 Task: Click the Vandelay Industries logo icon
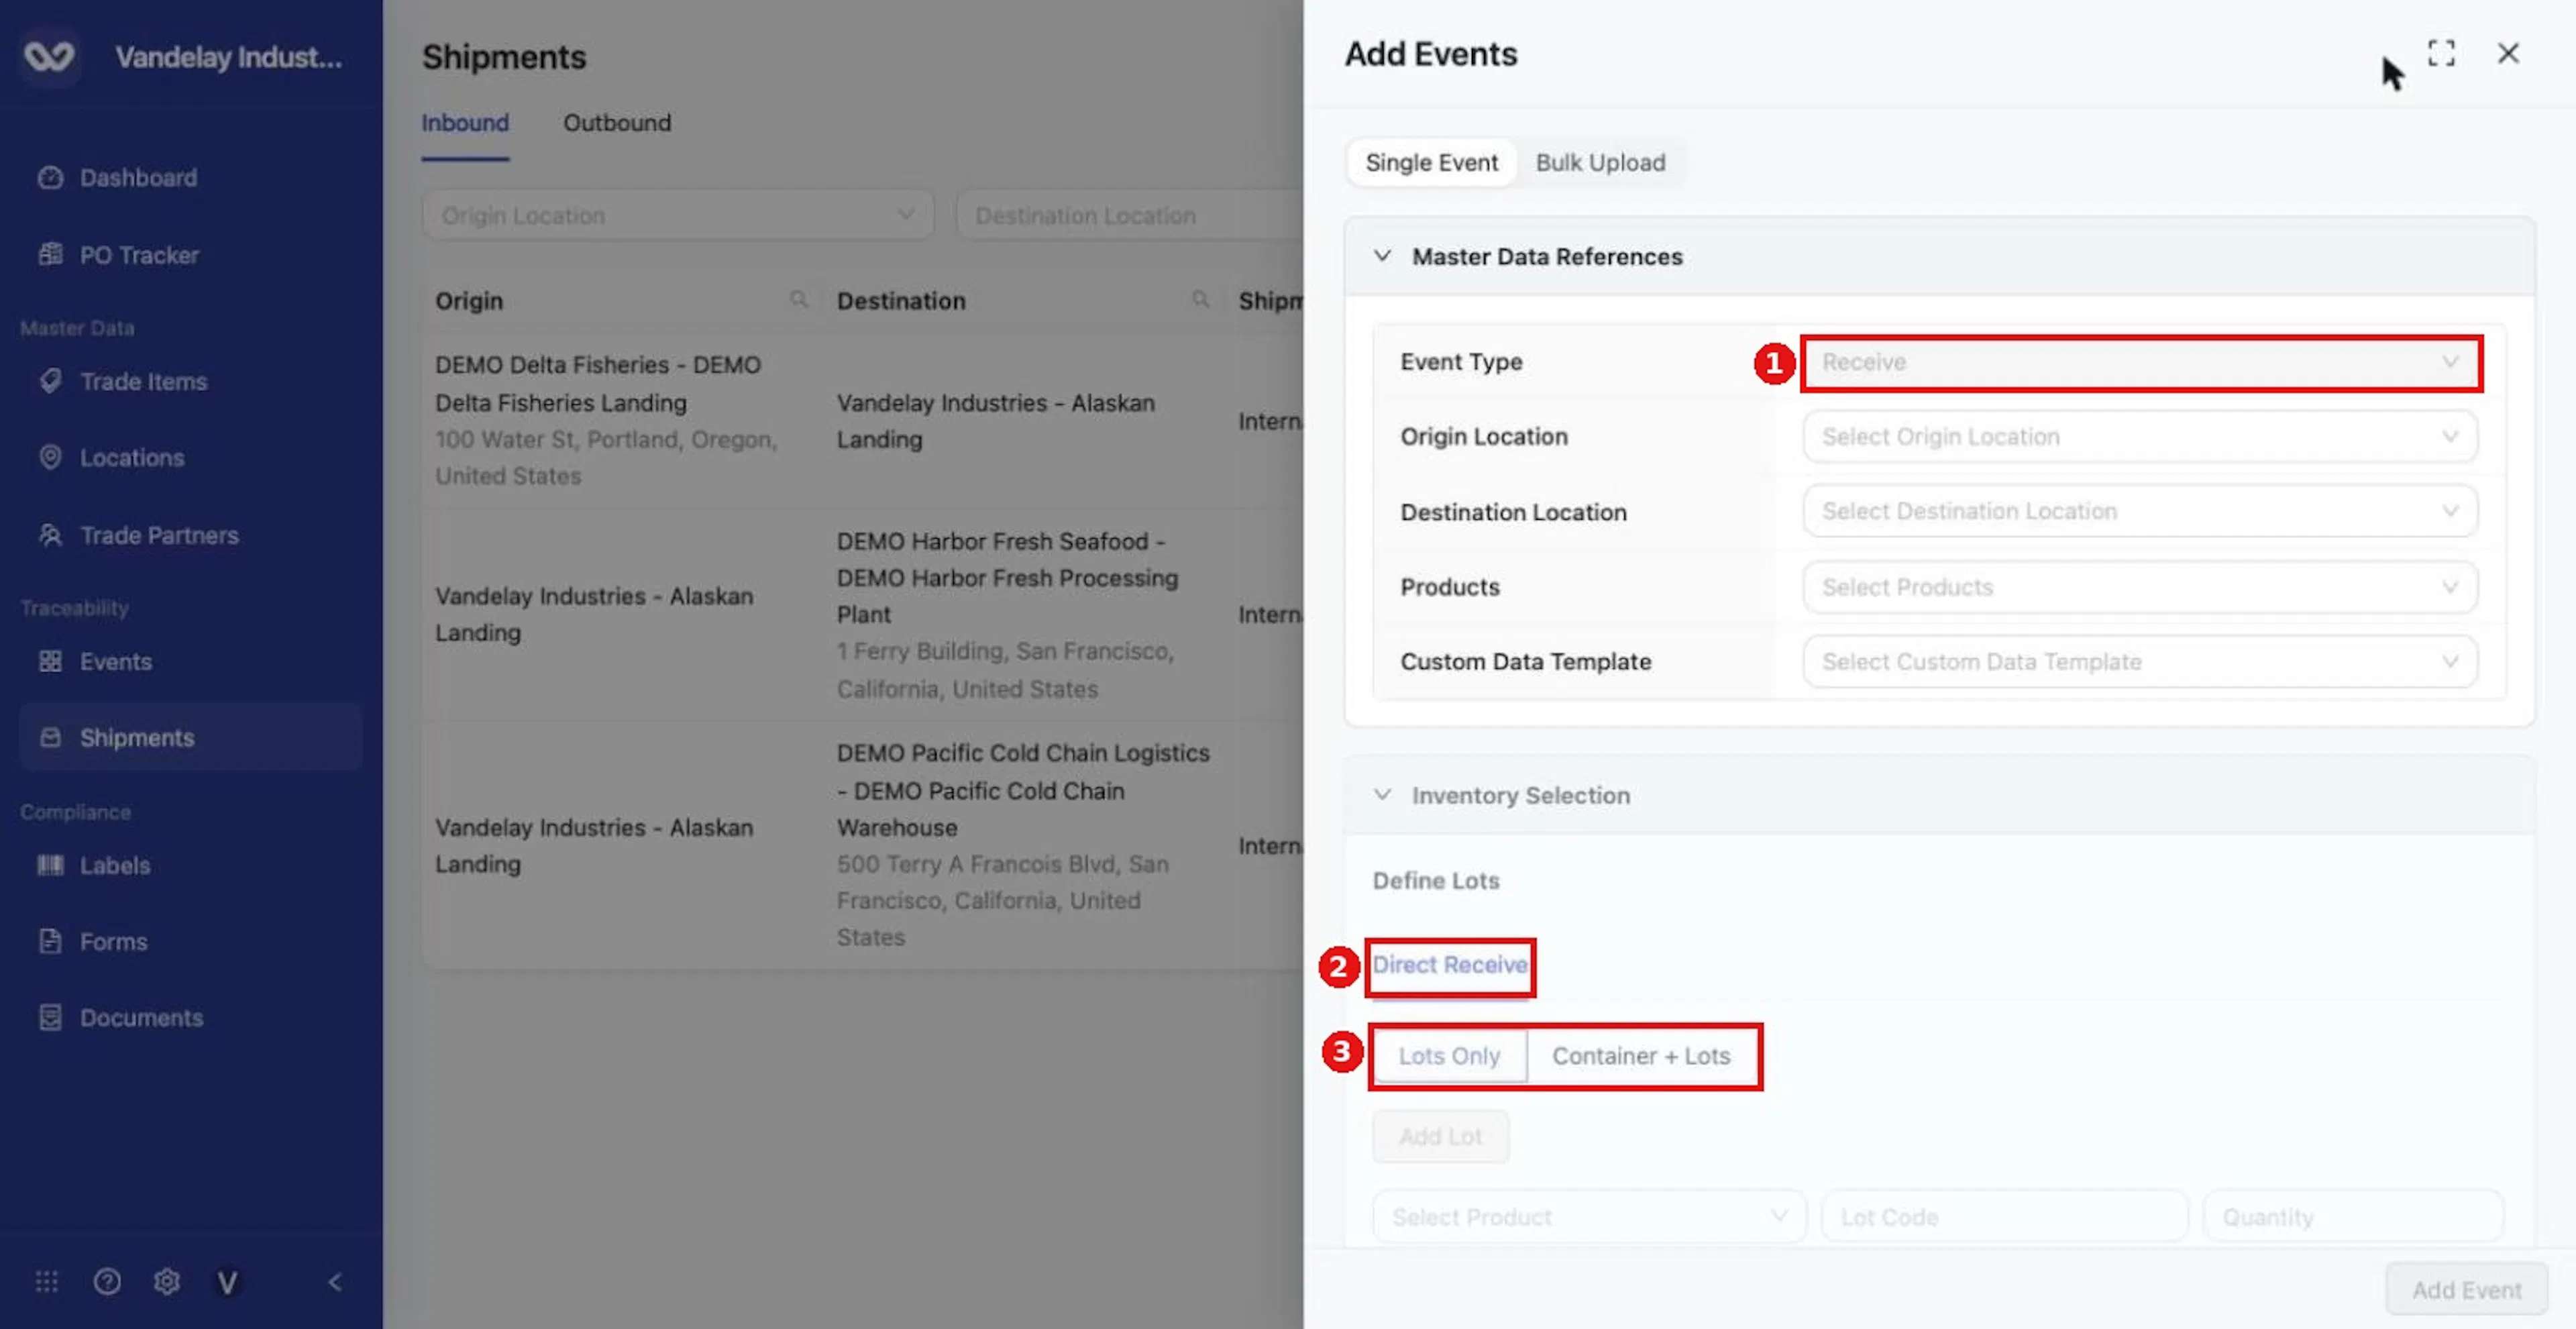tap(49, 56)
